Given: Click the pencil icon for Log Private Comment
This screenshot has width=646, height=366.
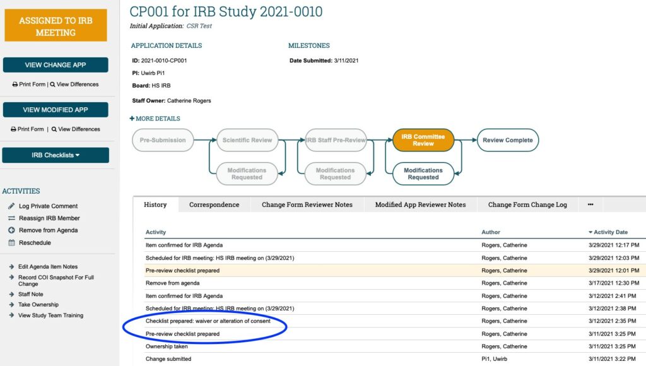Looking at the screenshot, I should tap(11, 206).
